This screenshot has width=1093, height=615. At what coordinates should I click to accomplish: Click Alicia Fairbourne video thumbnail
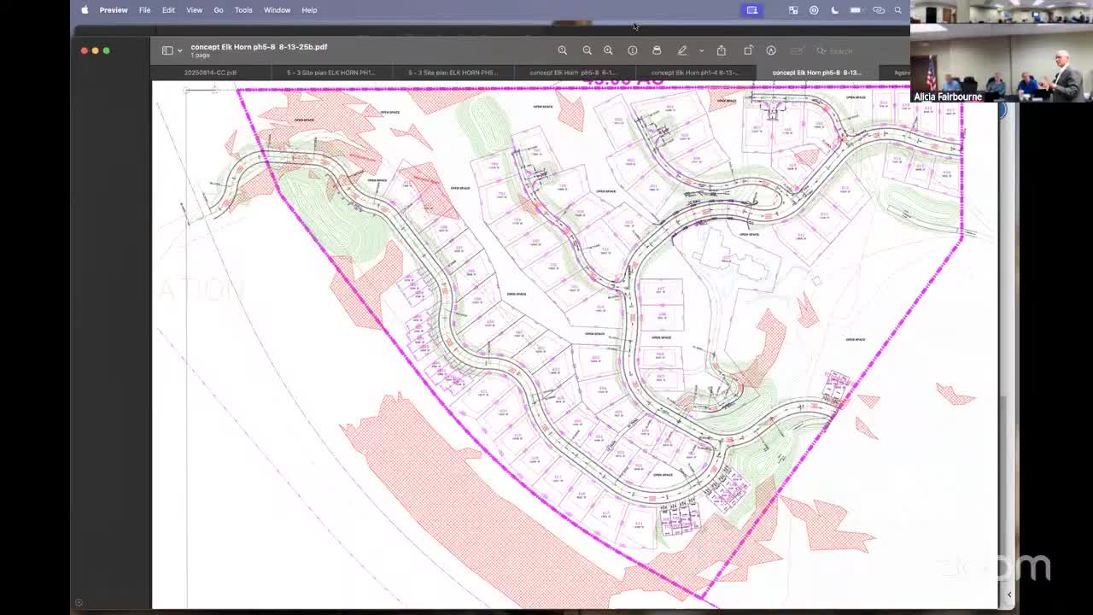(1001, 51)
